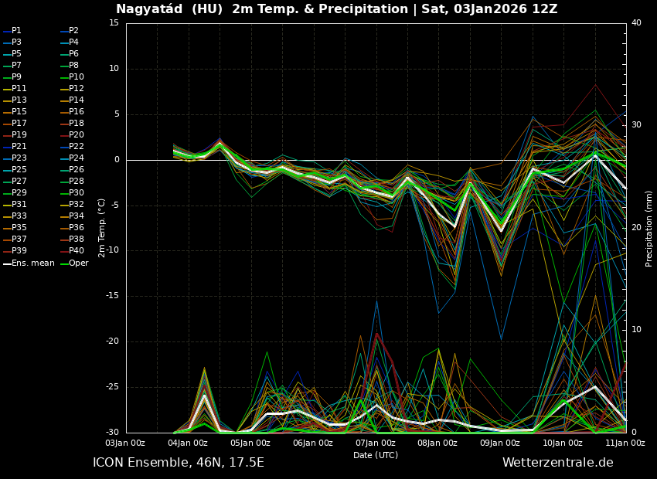Select the P40 legend entry
Viewport: 657px width, 479px height.
coord(76,251)
